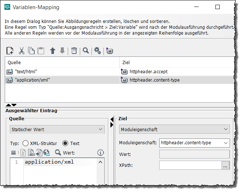Move selected rule up with arrow icon
242x192 pixels.
52,51
